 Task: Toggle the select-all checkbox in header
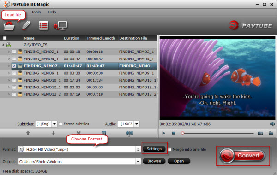pyautogui.click(x=5, y=38)
